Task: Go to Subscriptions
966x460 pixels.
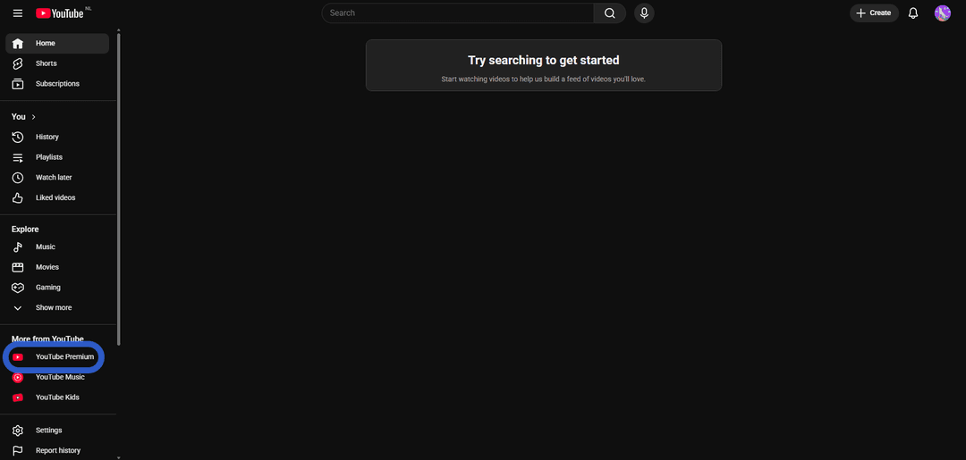Action: 57,84
